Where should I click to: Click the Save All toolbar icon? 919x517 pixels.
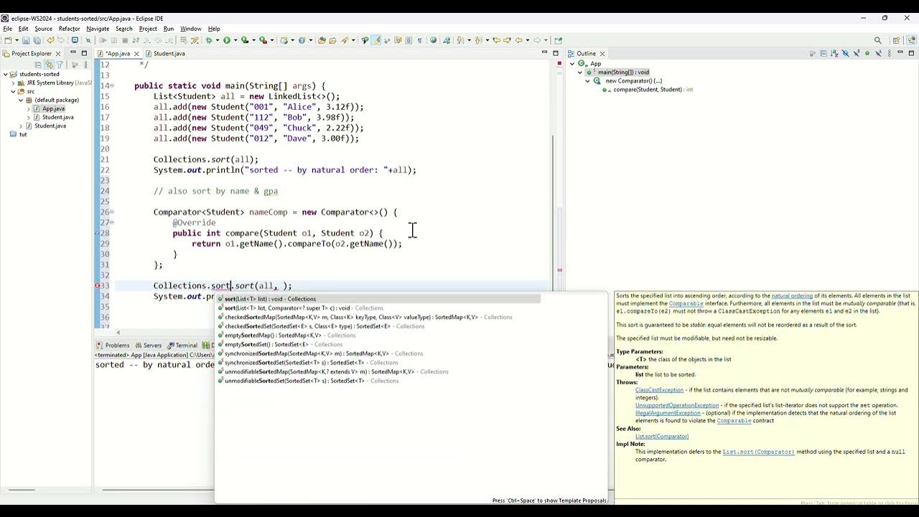tap(37, 39)
